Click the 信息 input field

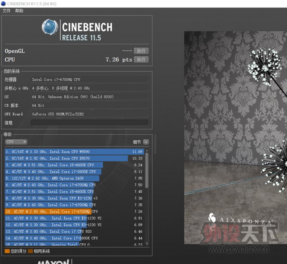pos(89,123)
